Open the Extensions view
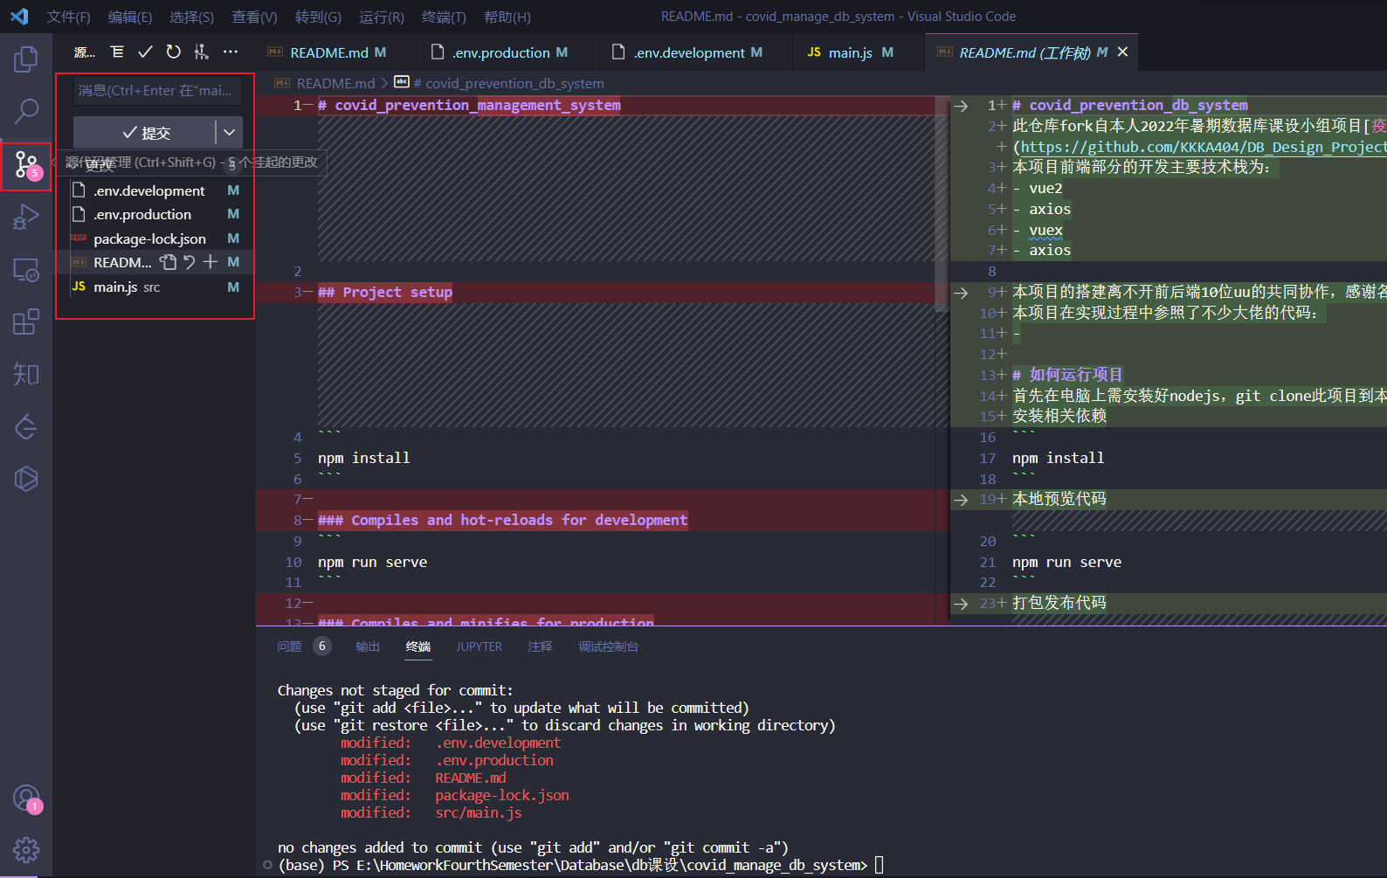This screenshot has width=1387, height=878. [26, 321]
